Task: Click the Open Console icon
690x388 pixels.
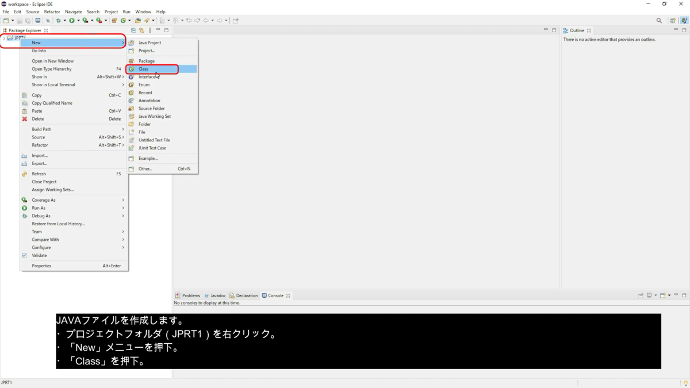Action: click(x=662, y=295)
